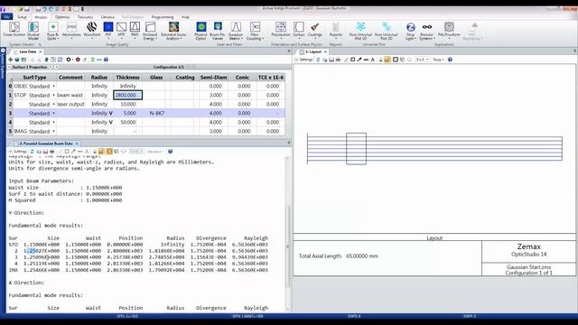Open the Fiber Coupling menu
This screenshot has width=578, height=325.
(255, 30)
